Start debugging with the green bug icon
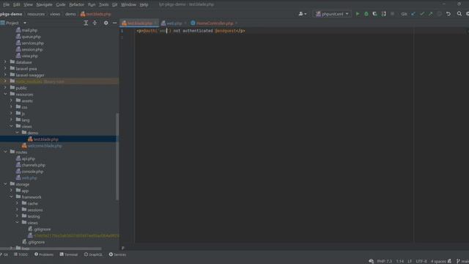469x264 pixels. point(366,14)
